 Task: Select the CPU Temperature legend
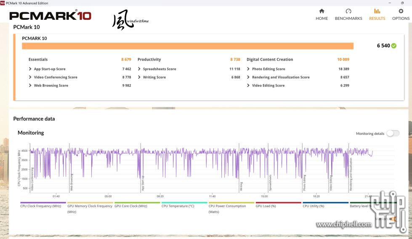tap(184, 205)
